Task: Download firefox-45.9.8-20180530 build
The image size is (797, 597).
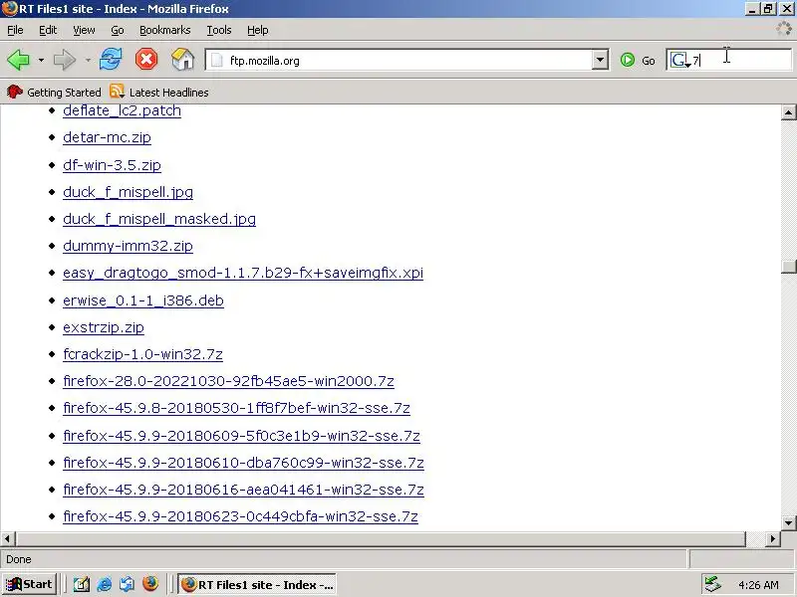Action: pos(236,408)
